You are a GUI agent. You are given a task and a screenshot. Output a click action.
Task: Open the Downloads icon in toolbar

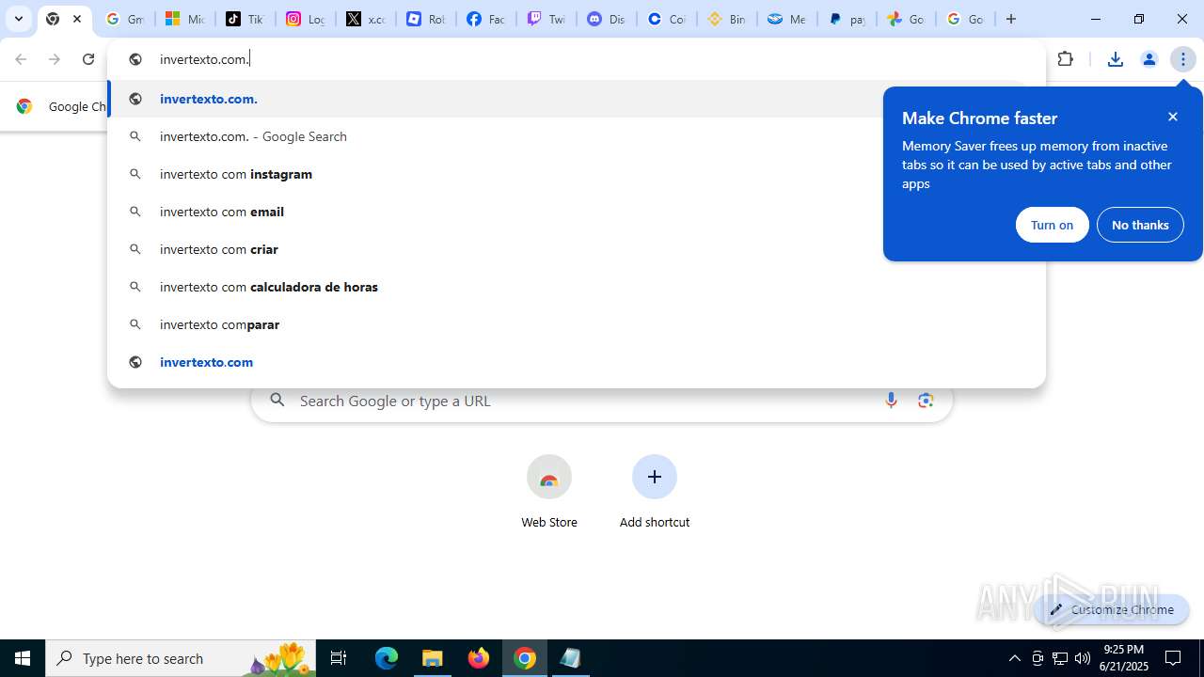point(1116,59)
